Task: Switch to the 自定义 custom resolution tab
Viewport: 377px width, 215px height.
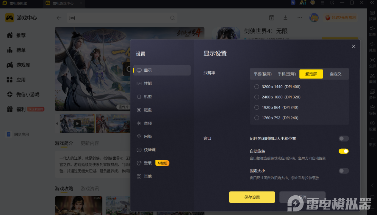Action: pyautogui.click(x=336, y=74)
